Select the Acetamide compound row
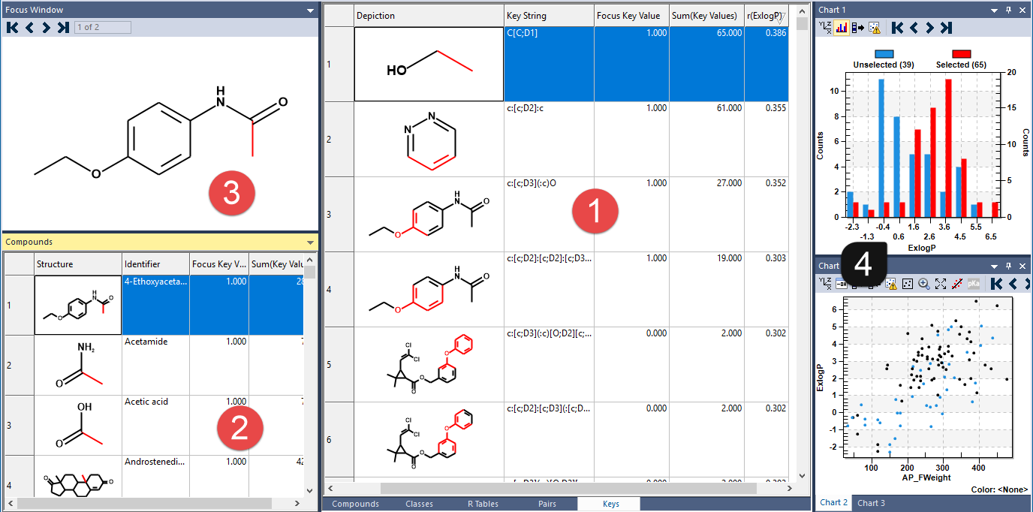 tap(154, 365)
